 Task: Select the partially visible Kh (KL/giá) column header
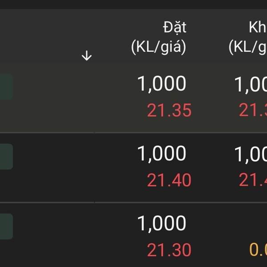tap(248, 37)
